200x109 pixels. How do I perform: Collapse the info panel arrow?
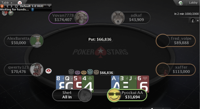pyautogui.click(x=198, y=21)
